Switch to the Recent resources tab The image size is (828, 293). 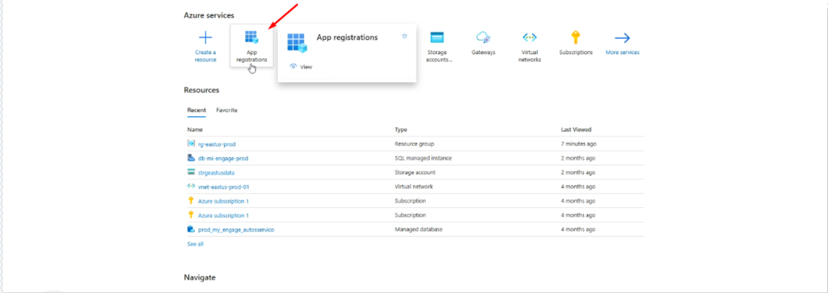click(196, 110)
